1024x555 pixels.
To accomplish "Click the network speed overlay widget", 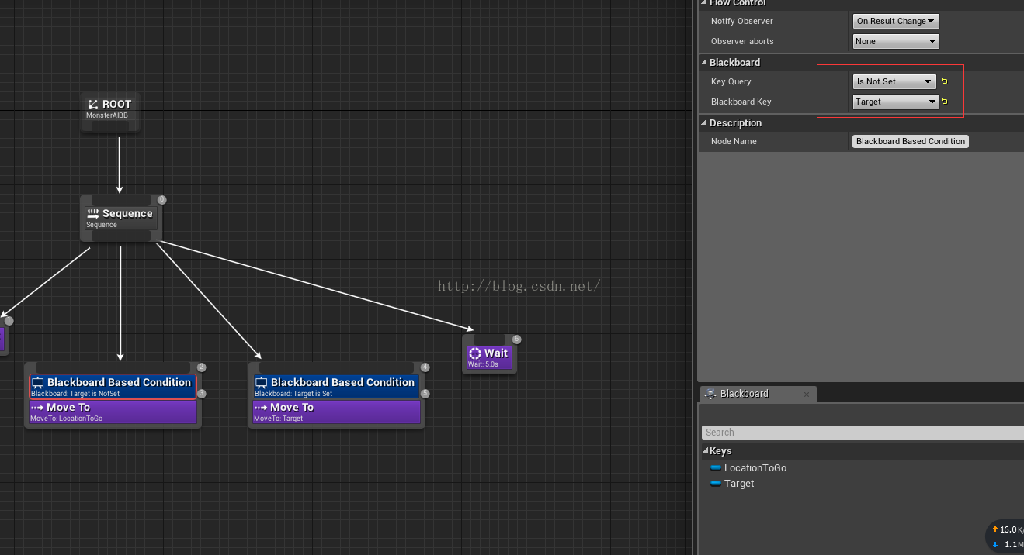I will (1005, 537).
